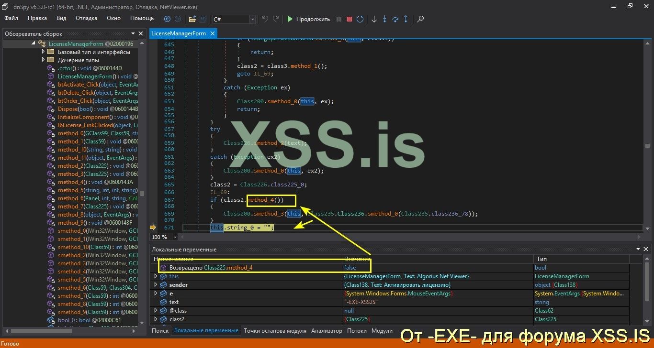Select btDelete_Click method in the tree

[x=98, y=92]
